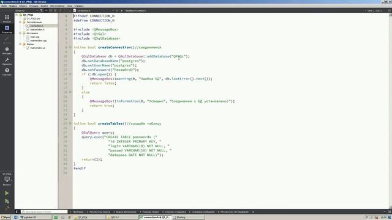Select mainwindow.ui in project tree

pos(37,48)
